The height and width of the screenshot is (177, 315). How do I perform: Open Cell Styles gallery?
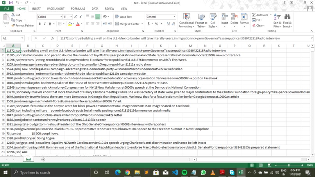[x=213, y=21]
